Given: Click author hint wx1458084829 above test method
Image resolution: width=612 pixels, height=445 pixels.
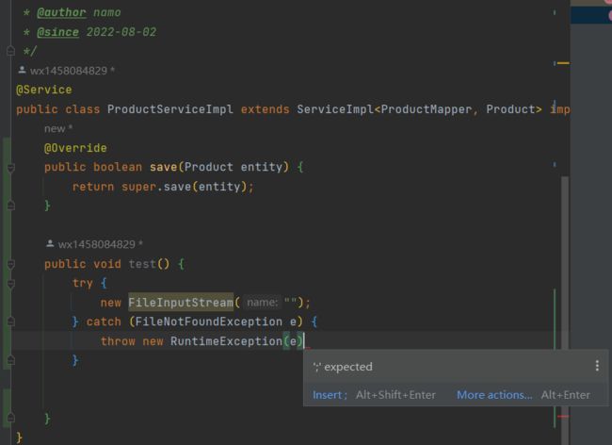Looking at the screenshot, I should [x=96, y=244].
